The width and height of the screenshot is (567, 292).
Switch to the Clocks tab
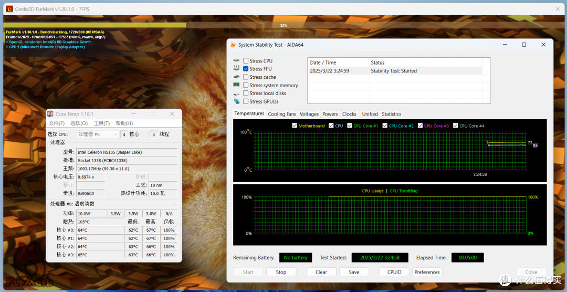point(349,114)
